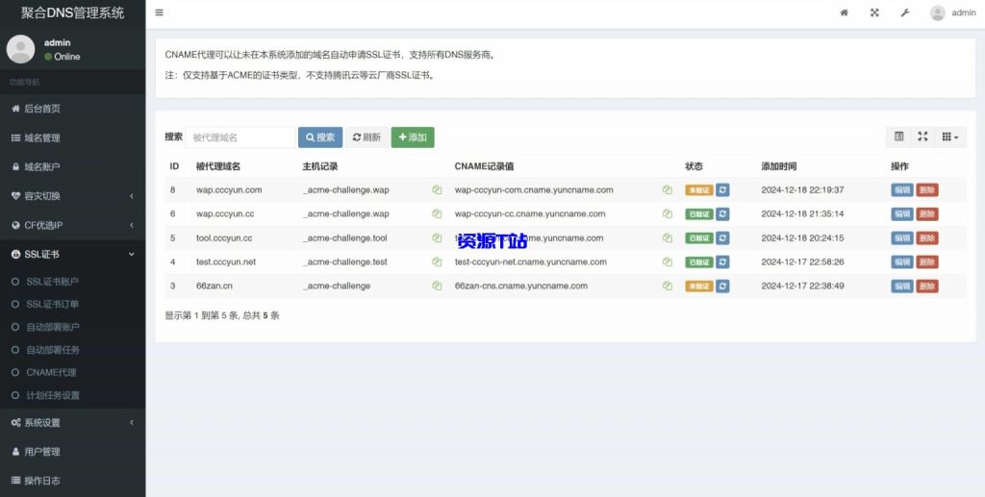The width and height of the screenshot is (985, 497).
Task: Go to 后台首页 in sidebar
Action: click(73, 109)
